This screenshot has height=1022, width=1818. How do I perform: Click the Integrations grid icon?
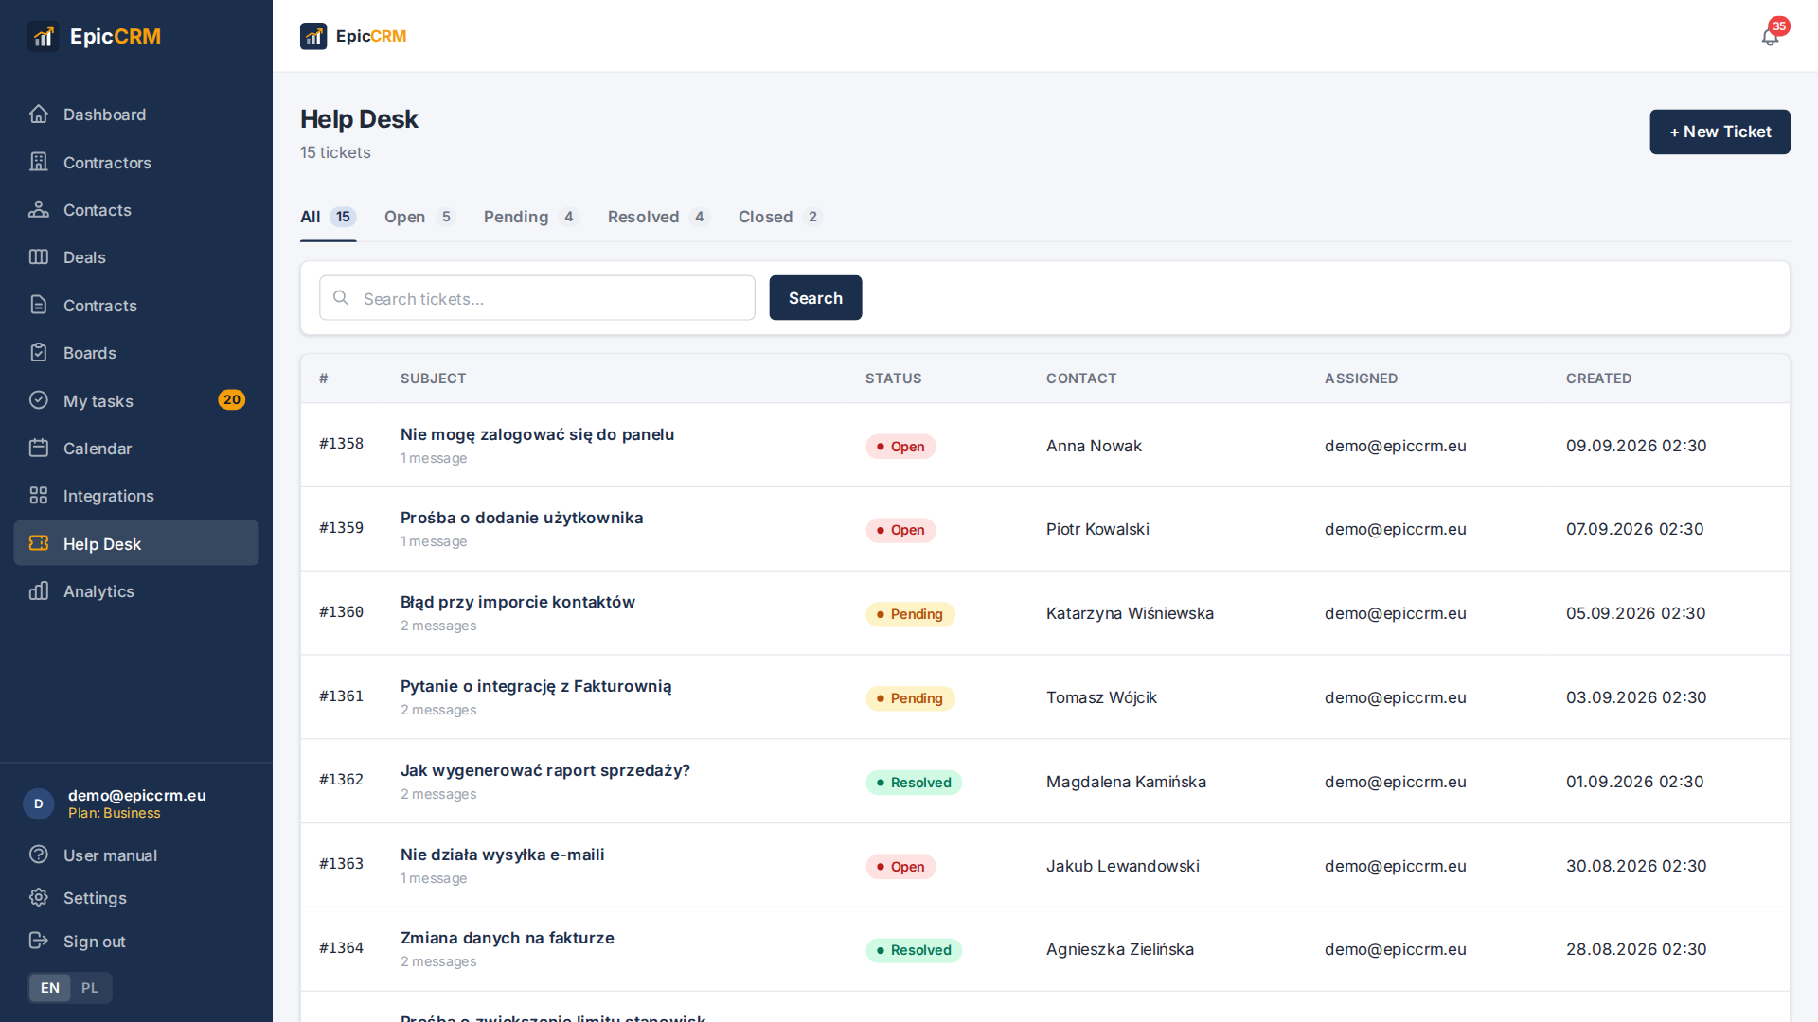point(39,495)
